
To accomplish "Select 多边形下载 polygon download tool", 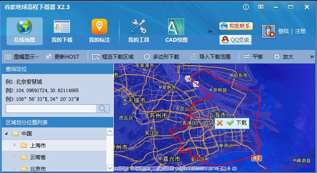I will (x=161, y=57).
